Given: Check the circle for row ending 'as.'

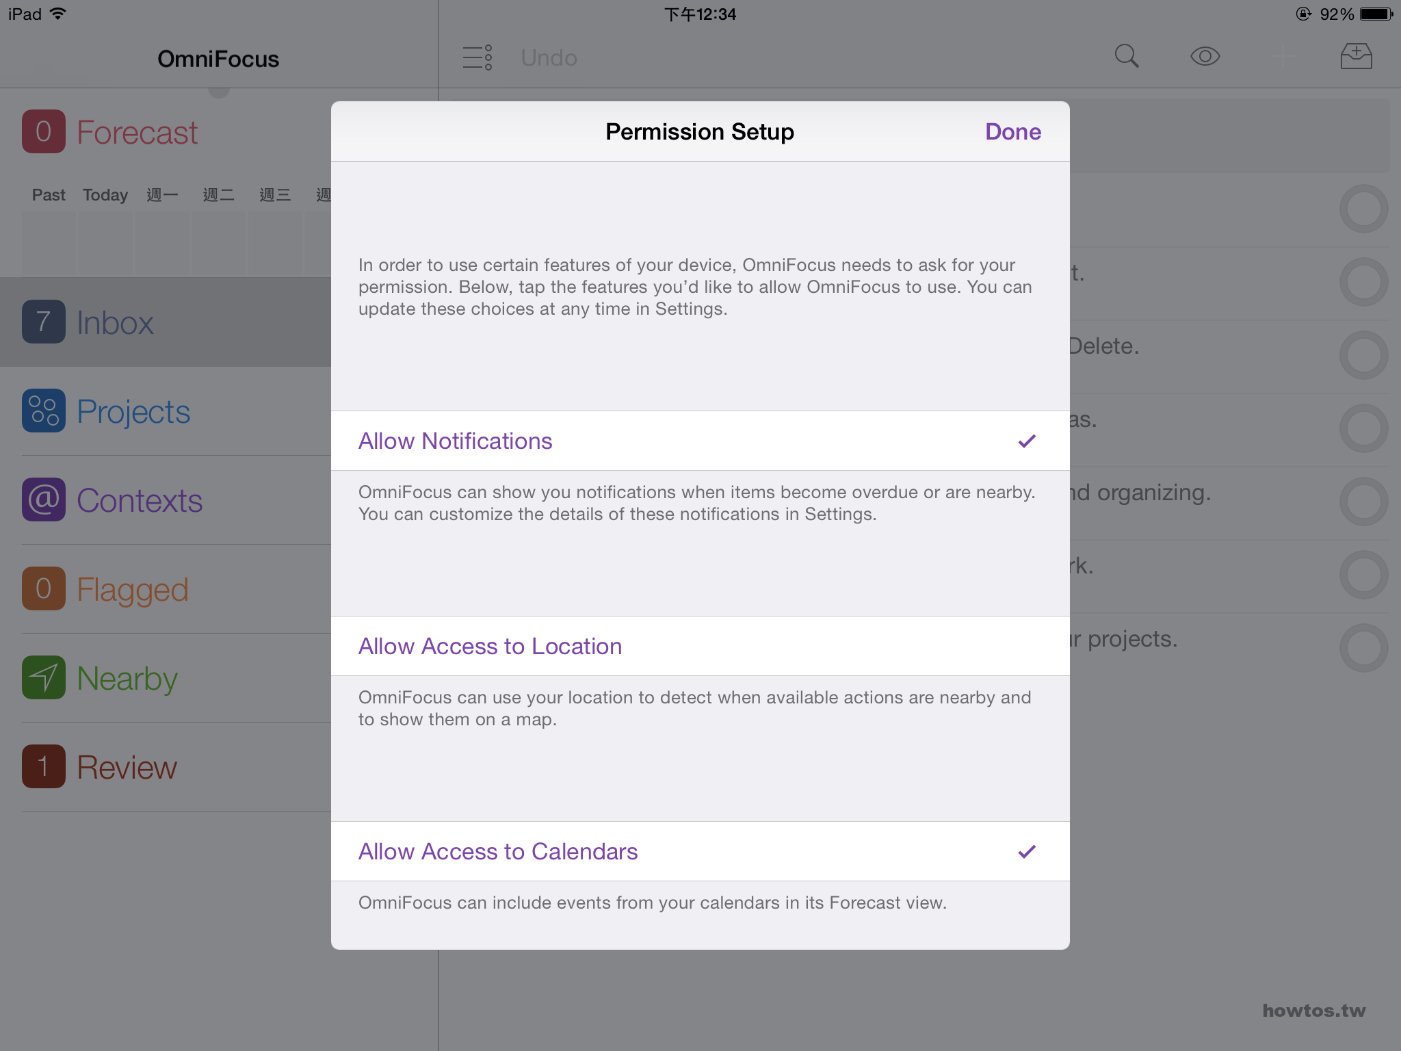Looking at the screenshot, I should [1363, 428].
